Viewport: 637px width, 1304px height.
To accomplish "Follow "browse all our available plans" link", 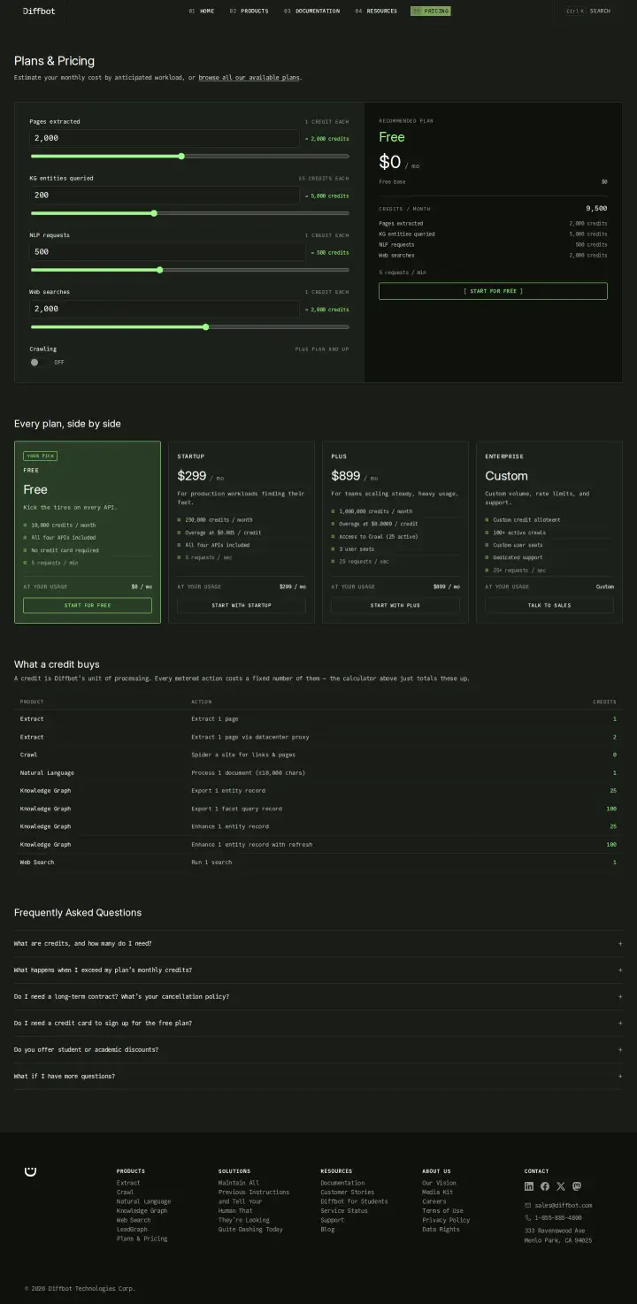I will tap(249, 78).
